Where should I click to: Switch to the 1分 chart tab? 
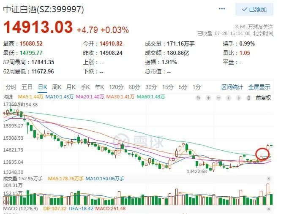196,87
